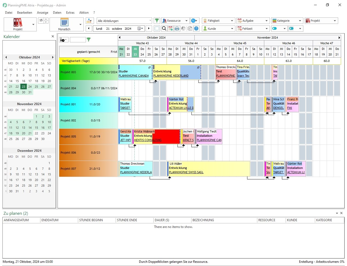
Task: Click the dashed selection rectangle icon
Action: (157, 28)
